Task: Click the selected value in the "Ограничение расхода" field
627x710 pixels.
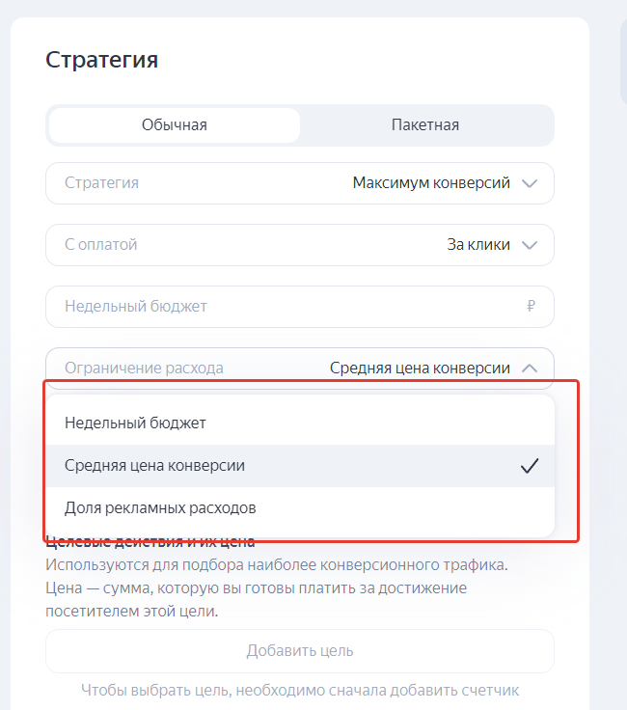Action: (x=420, y=368)
